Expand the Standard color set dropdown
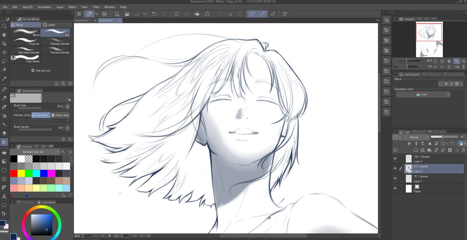The image size is (467, 240). (35, 152)
